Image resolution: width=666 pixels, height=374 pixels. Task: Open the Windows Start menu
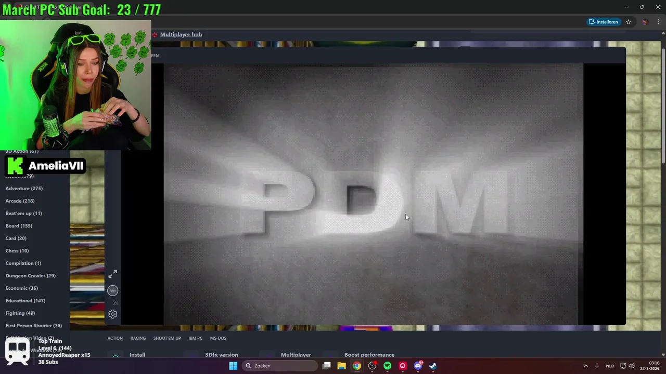coord(233,366)
